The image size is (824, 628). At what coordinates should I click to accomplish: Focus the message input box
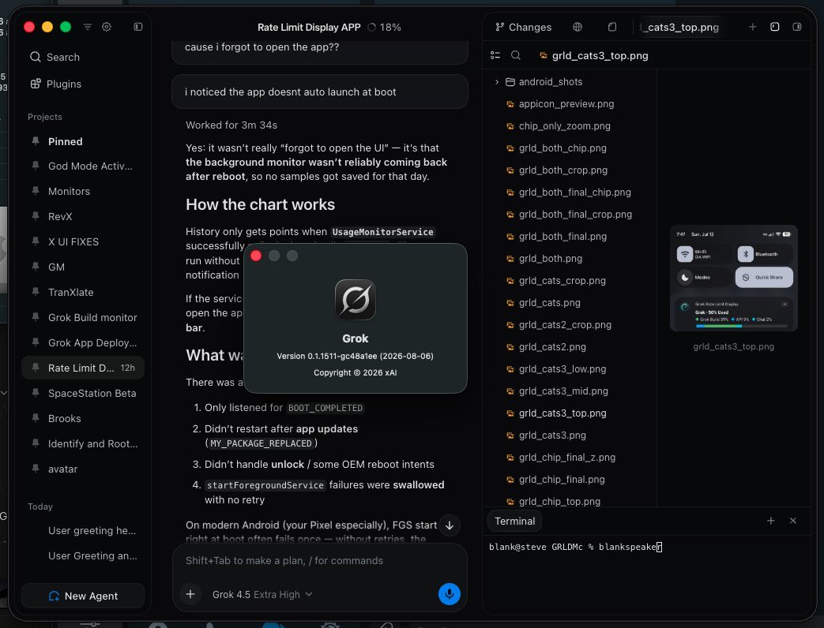click(x=319, y=560)
